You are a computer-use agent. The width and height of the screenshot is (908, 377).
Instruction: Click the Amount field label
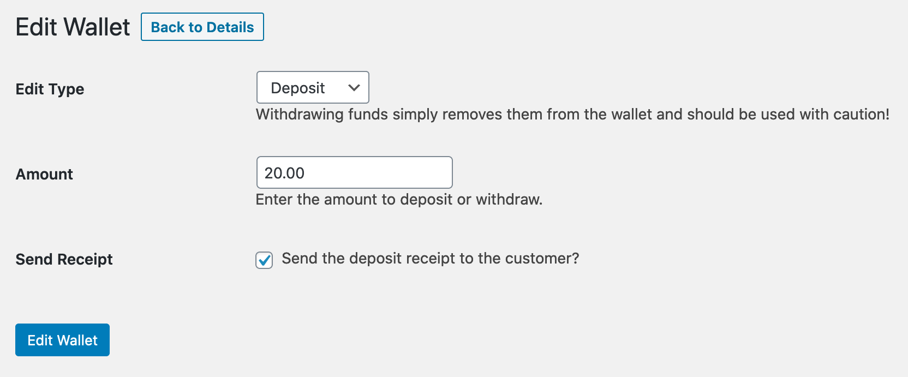point(45,174)
